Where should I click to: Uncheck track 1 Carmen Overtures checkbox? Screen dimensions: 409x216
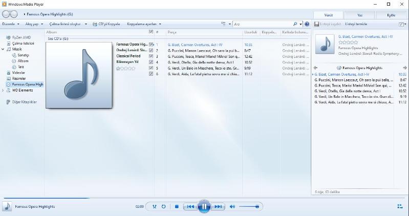point(151,45)
